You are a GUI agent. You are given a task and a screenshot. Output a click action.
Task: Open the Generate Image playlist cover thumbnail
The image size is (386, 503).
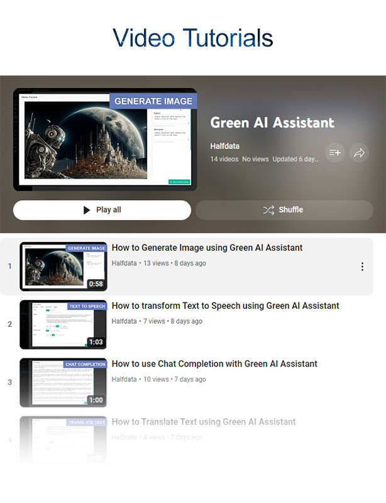point(105,140)
